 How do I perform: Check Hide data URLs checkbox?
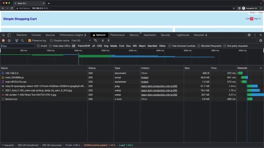pos(50,46)
